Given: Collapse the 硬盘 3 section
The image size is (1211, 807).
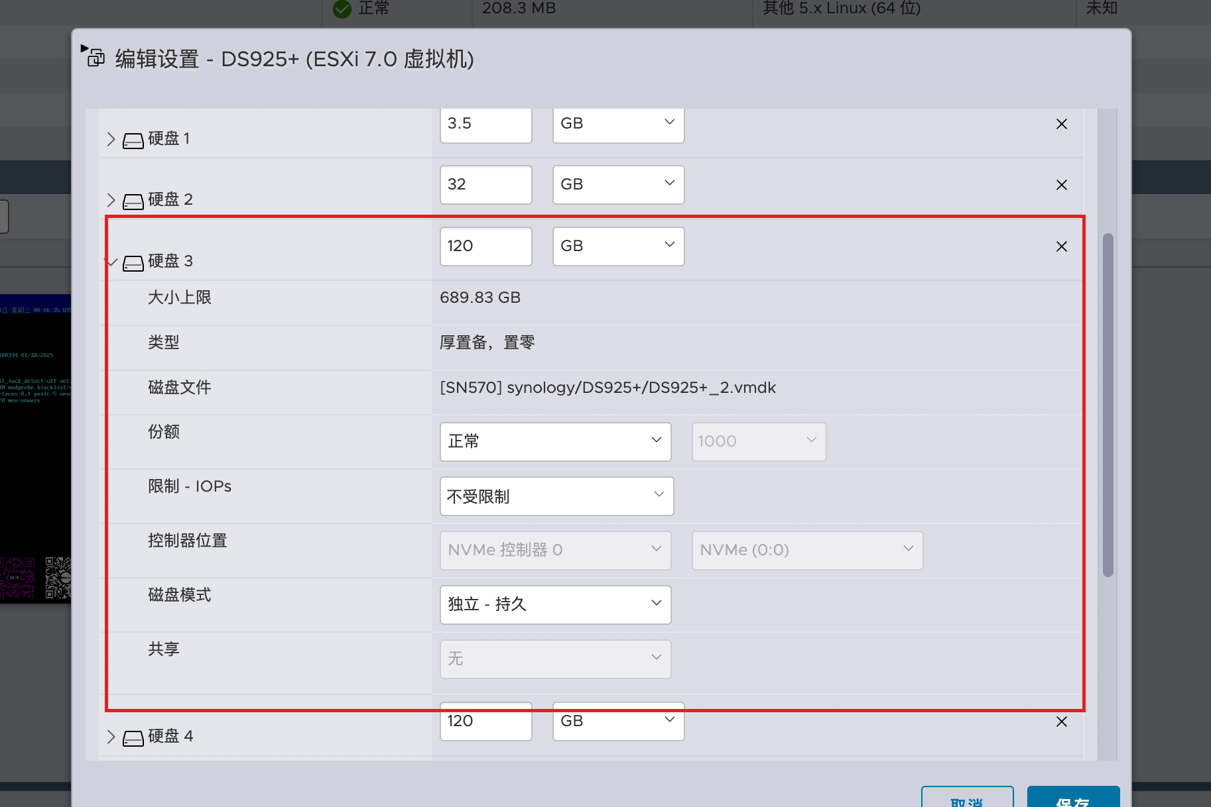Looking at the screenshot, I should pyautogui.click(x=111, y=262).
